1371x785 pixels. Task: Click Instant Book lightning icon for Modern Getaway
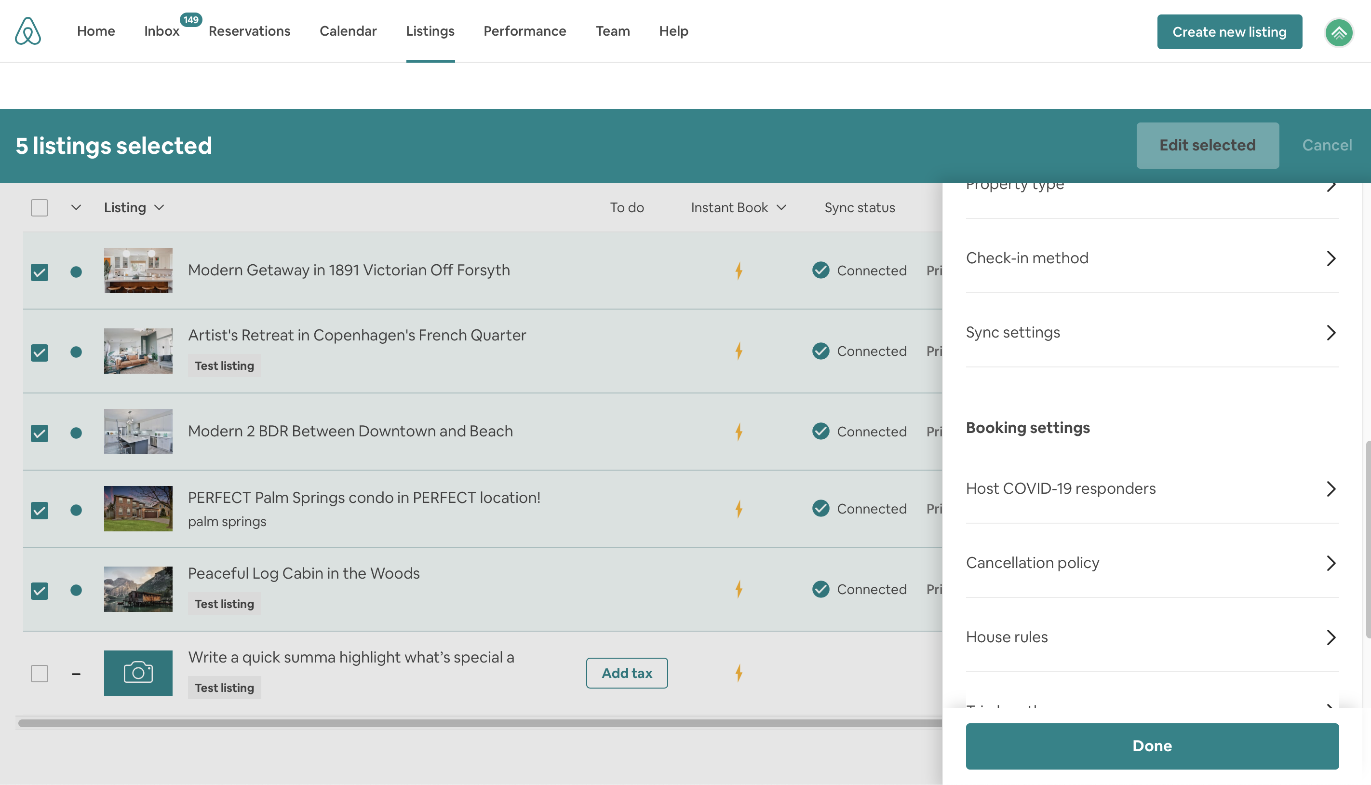coord(739,271)
